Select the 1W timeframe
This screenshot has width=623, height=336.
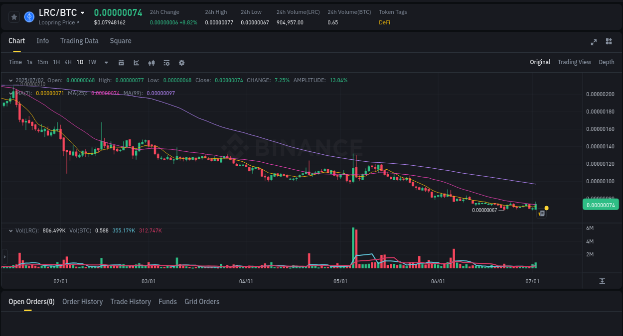(x=92, y=62)
